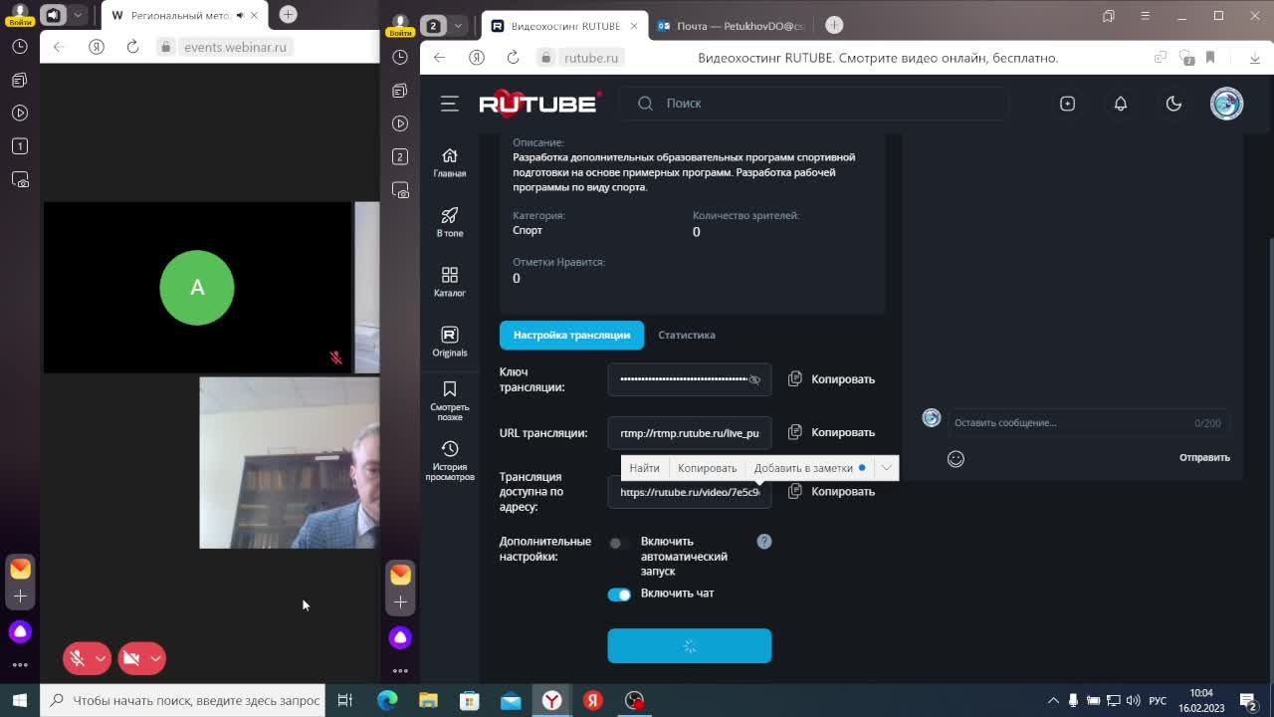Viewport: 1274px width, 717px height.
Task: Switch RUTUBE dark theme moon icon
Action: (x=1173, y=104)
